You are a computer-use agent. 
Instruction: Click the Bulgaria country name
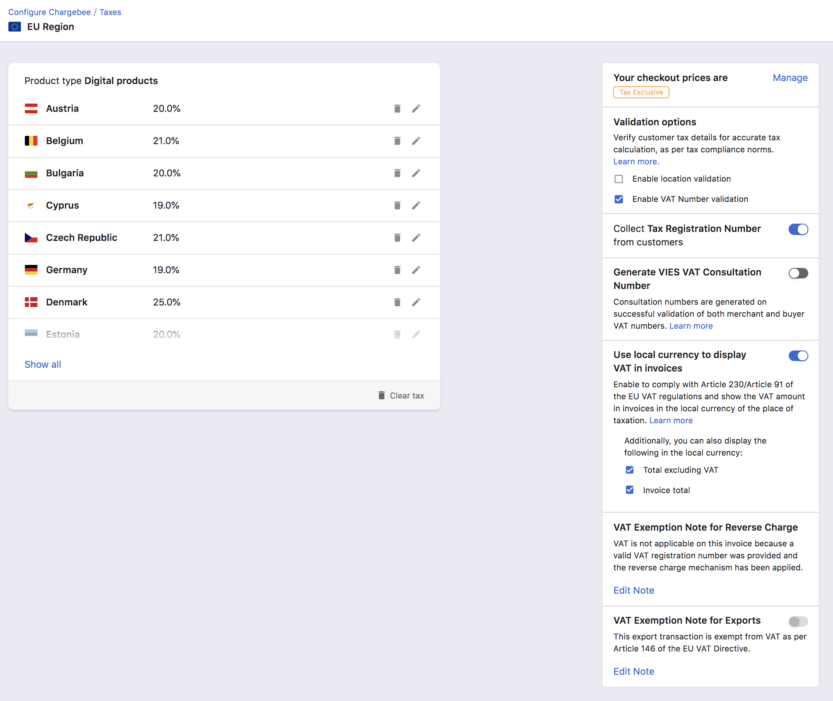click(x=65, y=173)
